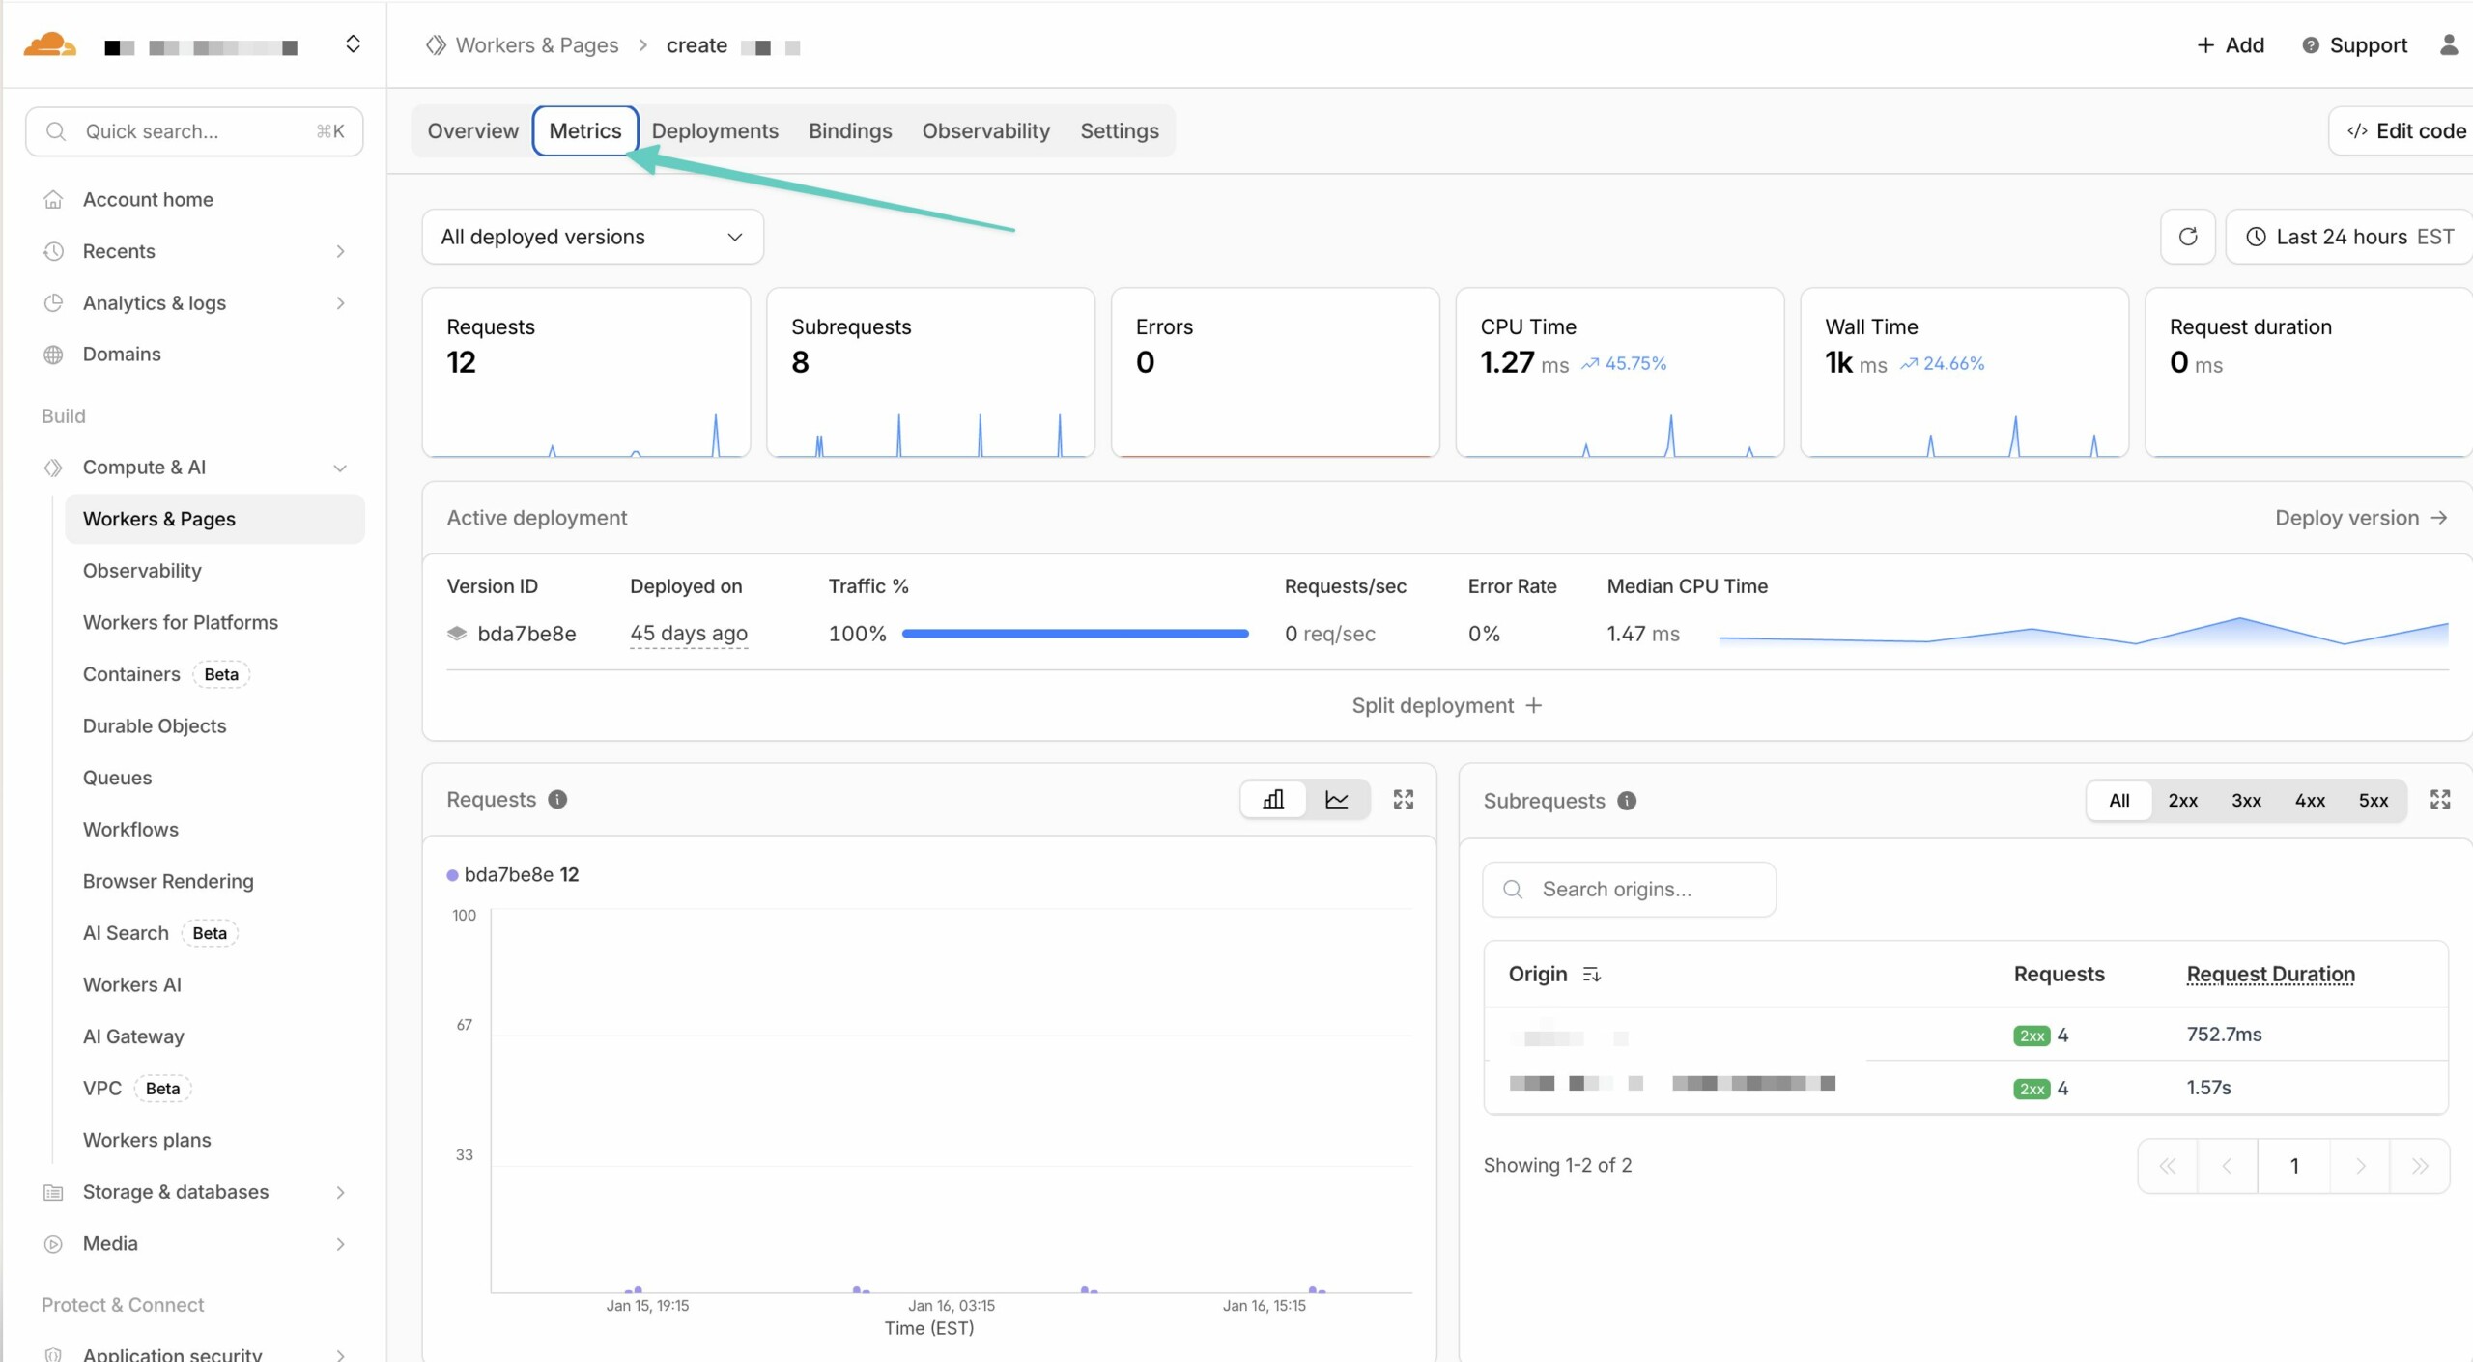Collapse the Compute & AI section
2473x1362 pixels.
coord(340,468)
